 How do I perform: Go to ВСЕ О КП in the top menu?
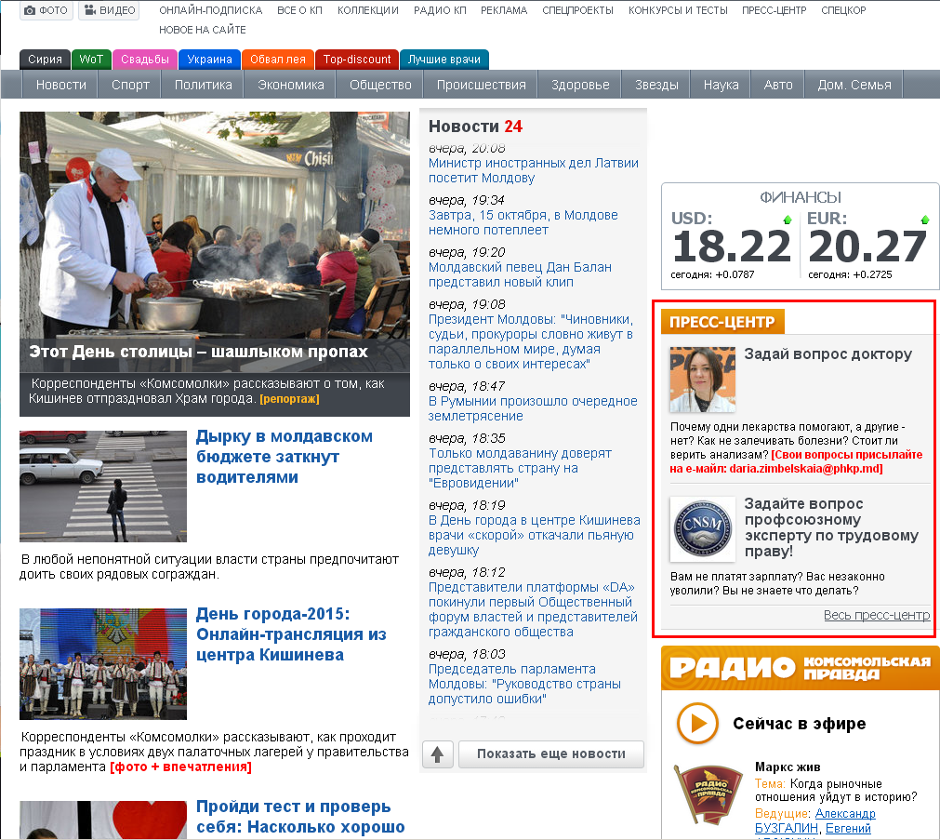coord(299,10)
